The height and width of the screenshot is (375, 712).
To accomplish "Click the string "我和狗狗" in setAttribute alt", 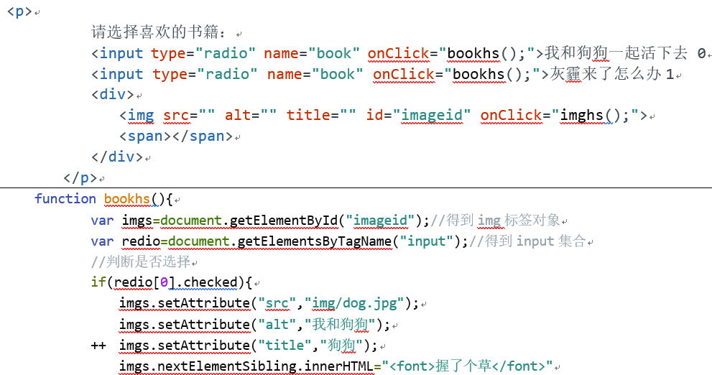I will (340, 324).
